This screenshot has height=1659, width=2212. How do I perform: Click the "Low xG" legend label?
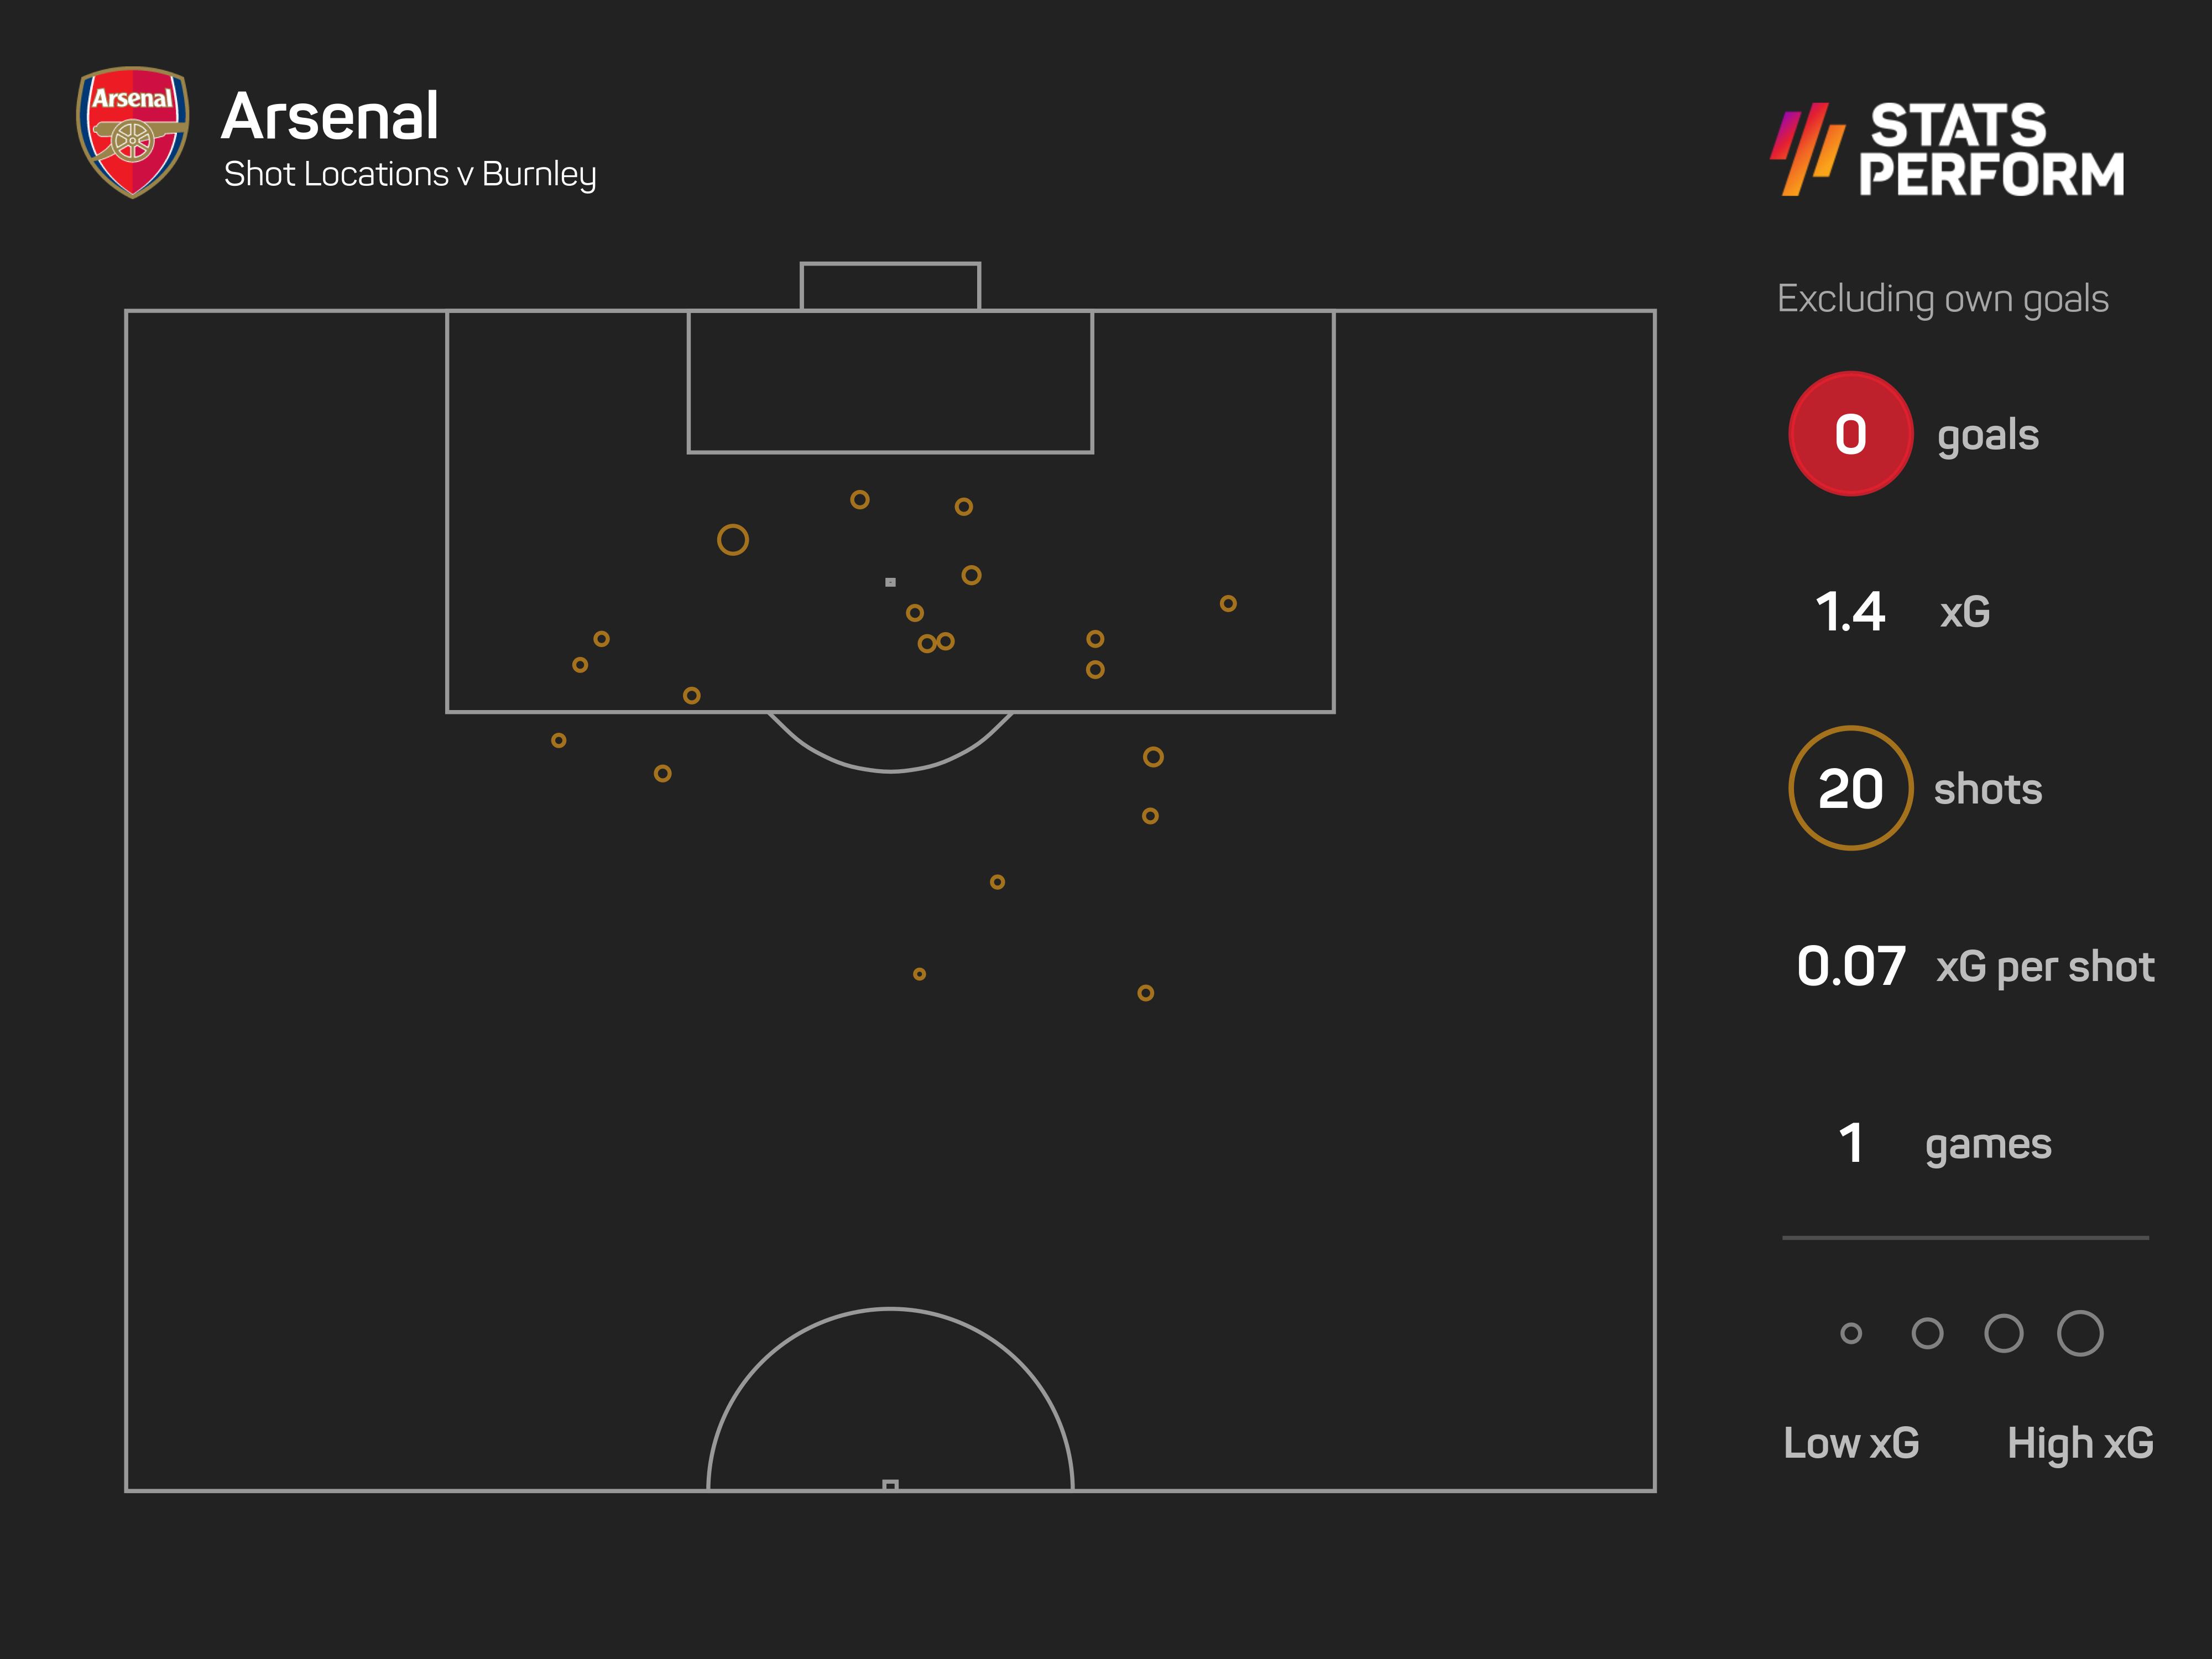point(1851,1443)
